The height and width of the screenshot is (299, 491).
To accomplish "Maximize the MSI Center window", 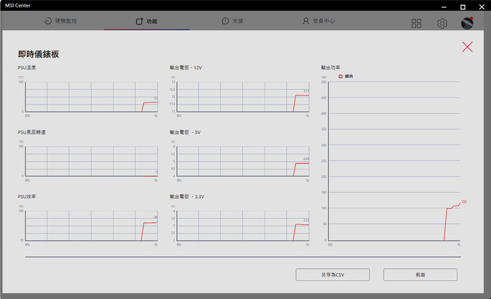I will [463, 6].
